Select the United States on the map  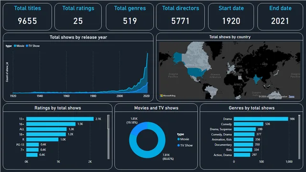tap(196, 72)
